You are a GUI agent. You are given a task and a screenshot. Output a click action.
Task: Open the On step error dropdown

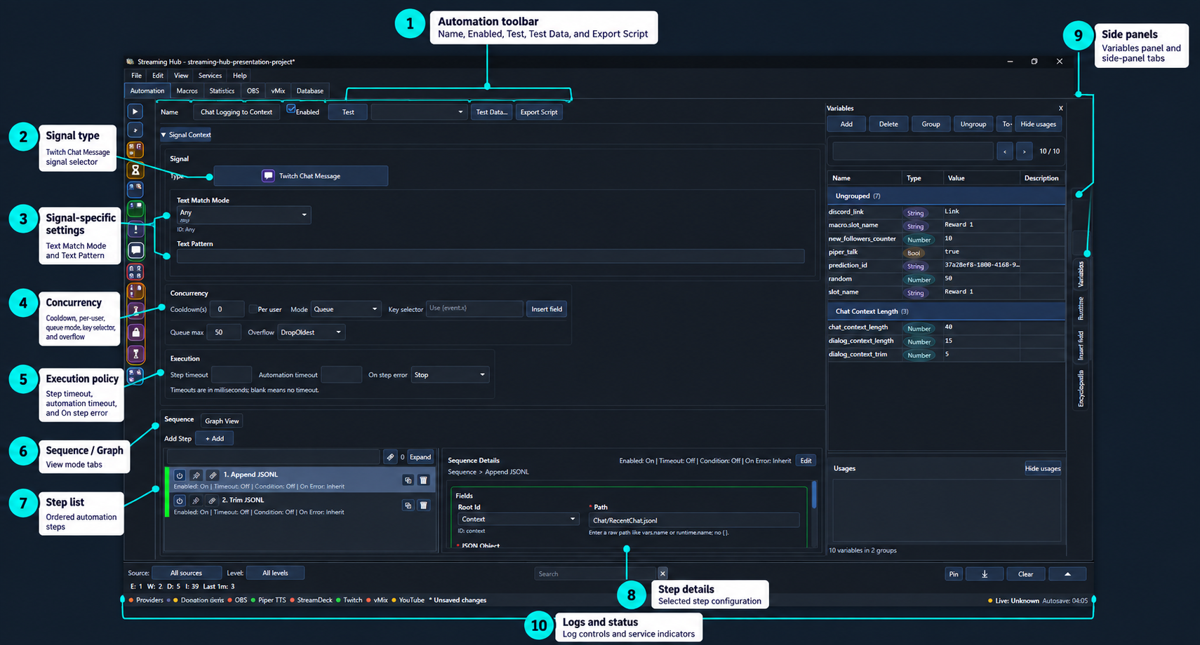point(450,375)
